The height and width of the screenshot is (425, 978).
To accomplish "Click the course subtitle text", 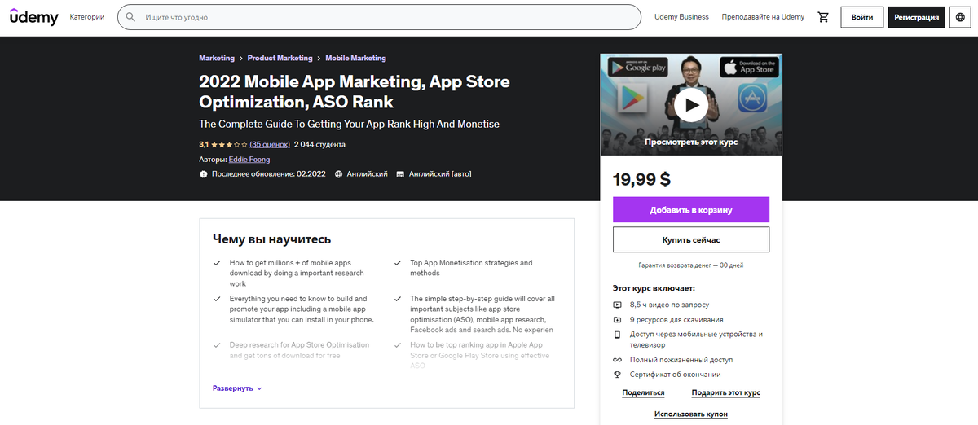I will pos(349,125).
